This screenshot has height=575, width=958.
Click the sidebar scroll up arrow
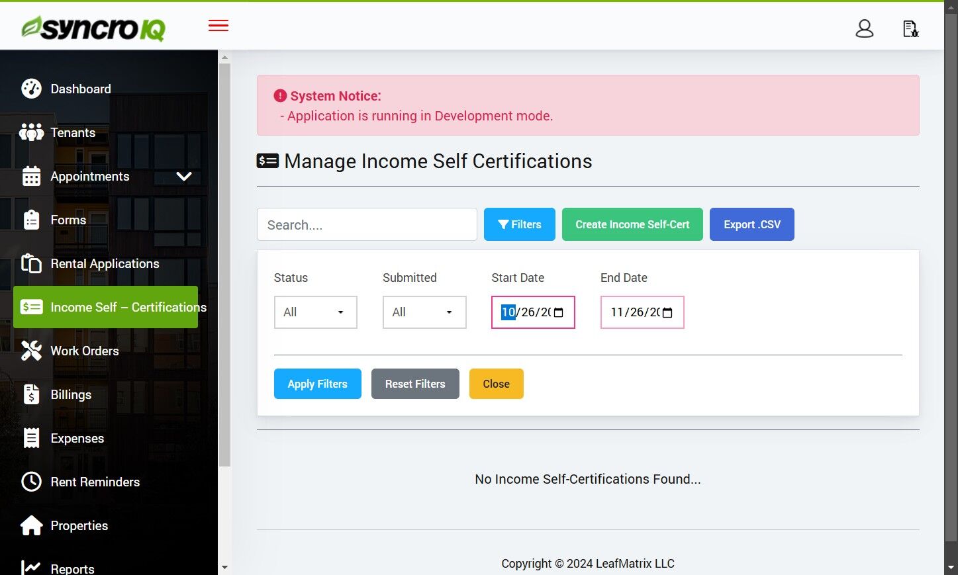point(224,57)
